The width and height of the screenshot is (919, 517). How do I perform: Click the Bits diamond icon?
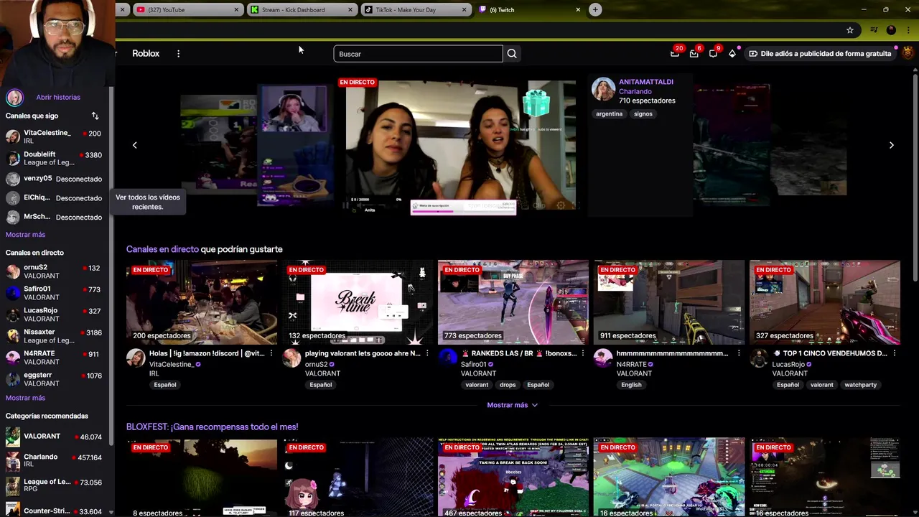tap(732, 53)
